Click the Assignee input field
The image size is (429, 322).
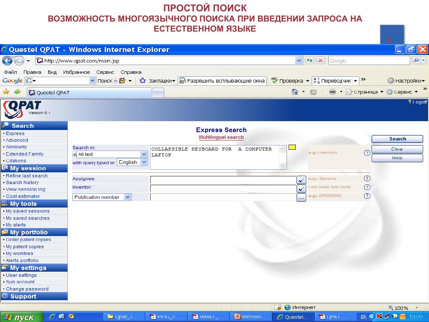click(x=223, y=180)
